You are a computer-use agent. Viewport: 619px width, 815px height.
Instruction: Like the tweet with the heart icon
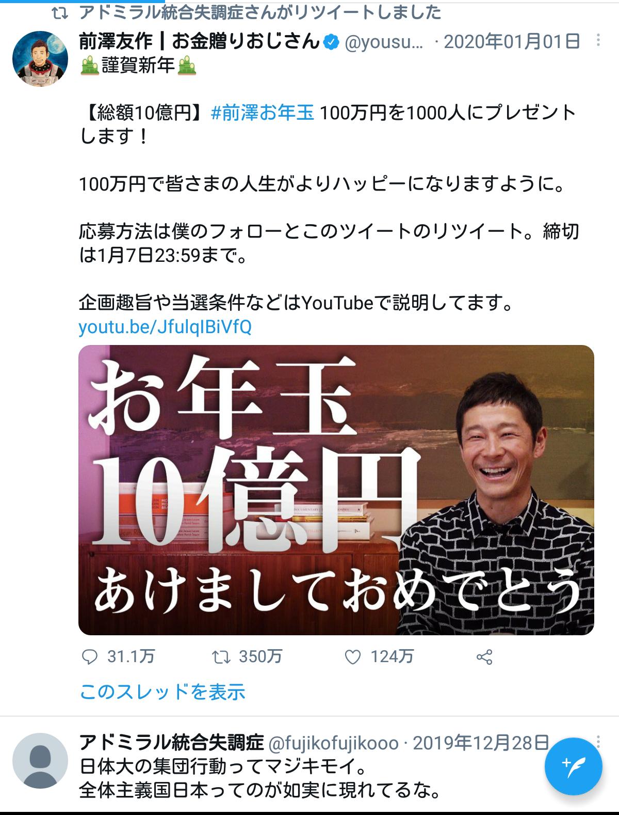pos(352,657)
